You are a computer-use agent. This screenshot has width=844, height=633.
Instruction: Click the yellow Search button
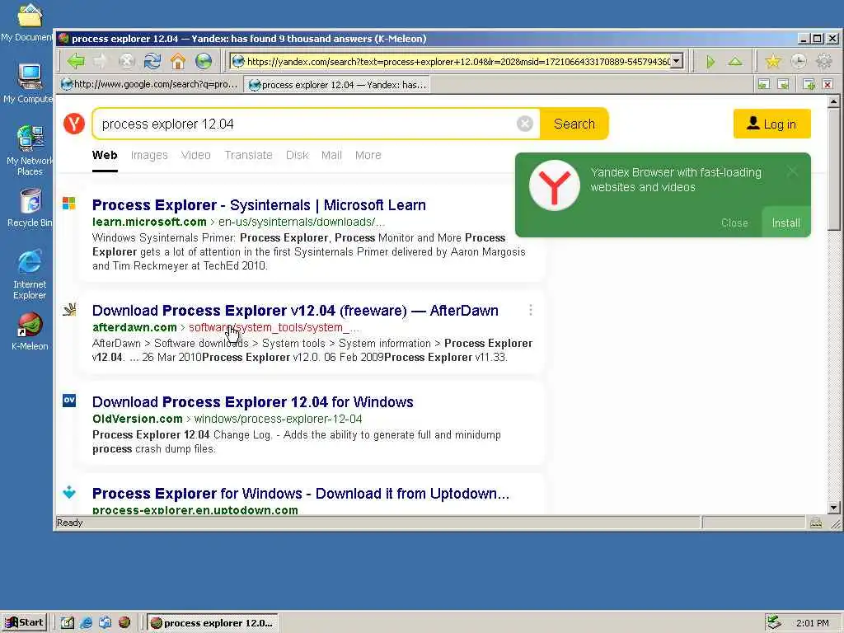coord(574,124)
